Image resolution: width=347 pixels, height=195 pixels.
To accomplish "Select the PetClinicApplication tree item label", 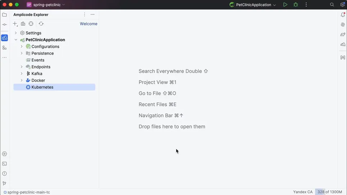I will [45, 40].
